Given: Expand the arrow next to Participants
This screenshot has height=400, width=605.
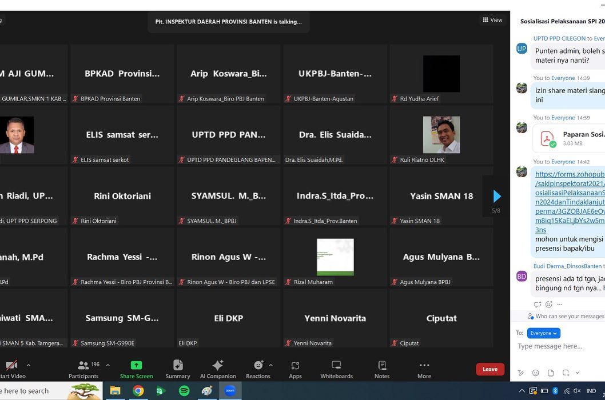Looking at the screenshot, I should [x=108, y=365].
